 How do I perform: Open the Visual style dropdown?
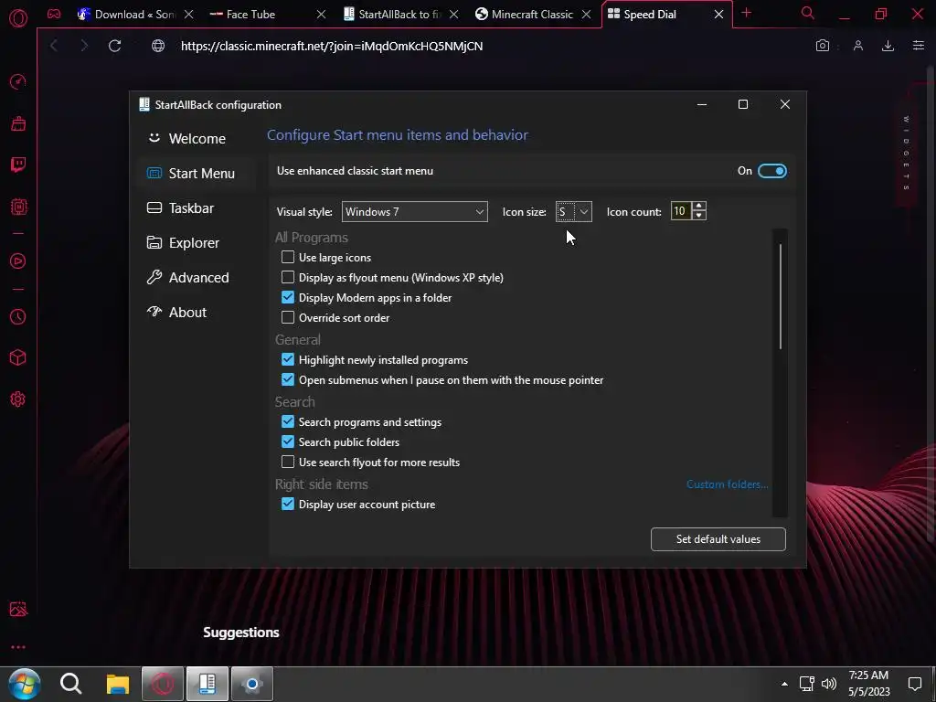(x=414, y=212)
